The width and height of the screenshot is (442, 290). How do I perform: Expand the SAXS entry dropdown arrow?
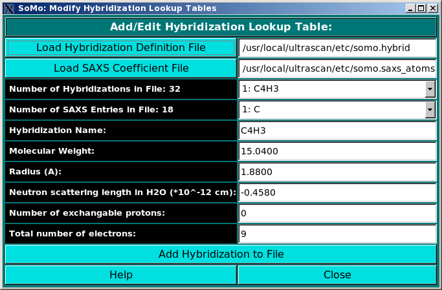point(430,110)
